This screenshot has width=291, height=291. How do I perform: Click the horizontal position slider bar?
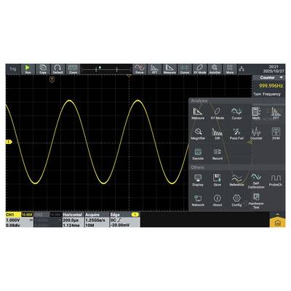106,70
